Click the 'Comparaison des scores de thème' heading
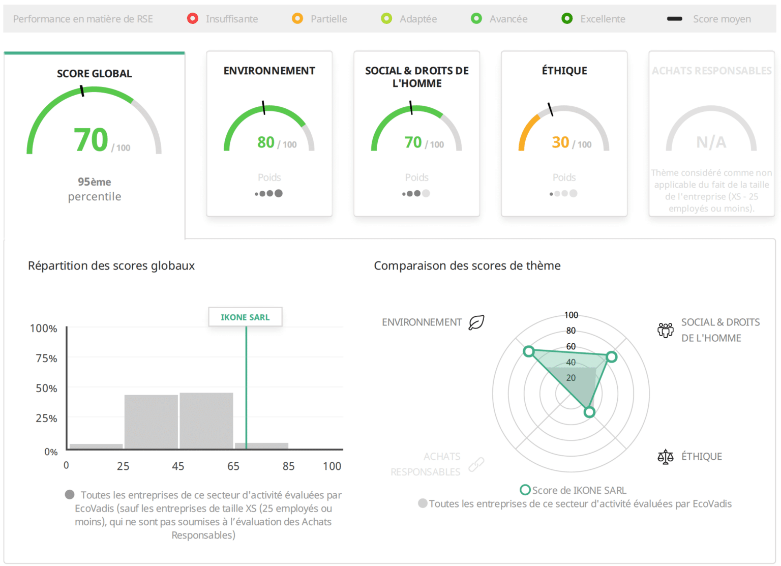 (x=467, y=265)
